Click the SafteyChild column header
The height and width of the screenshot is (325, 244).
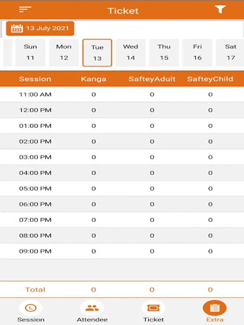[210, 79]
